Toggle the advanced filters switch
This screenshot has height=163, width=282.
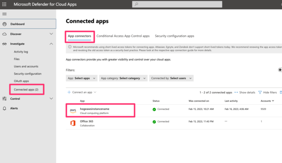tap(280, 70)
